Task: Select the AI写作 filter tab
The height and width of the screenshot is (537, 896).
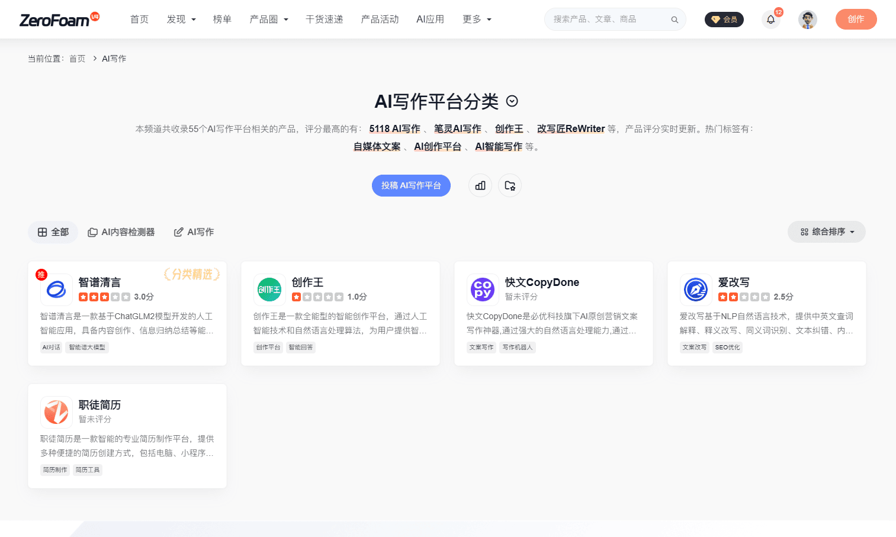Action: coord(194,232)
